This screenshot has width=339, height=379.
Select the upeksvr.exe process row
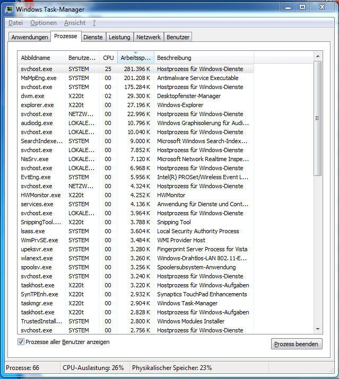tap(136, 249)
